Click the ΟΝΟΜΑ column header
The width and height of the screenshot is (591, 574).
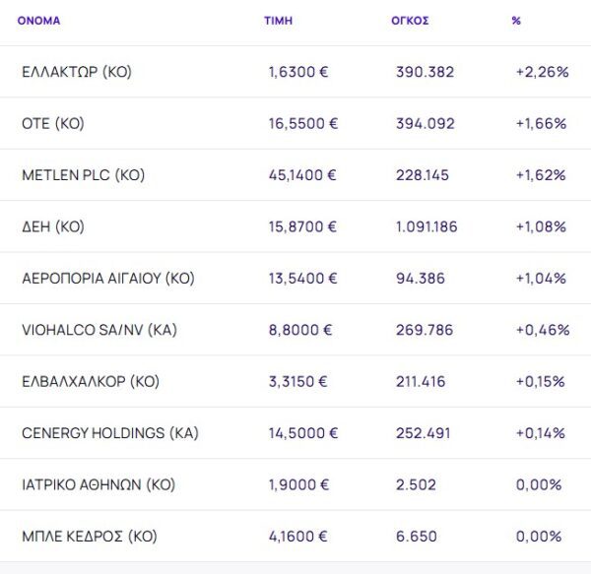pyautogui.click(x=38, y=21)
